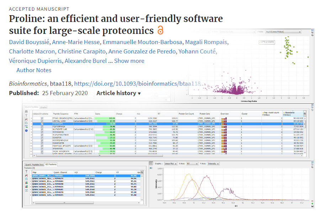This screenshot has height=213, width=320.
Task: Click horizontal scrollbar under peptide table
Action: (99, 155)
